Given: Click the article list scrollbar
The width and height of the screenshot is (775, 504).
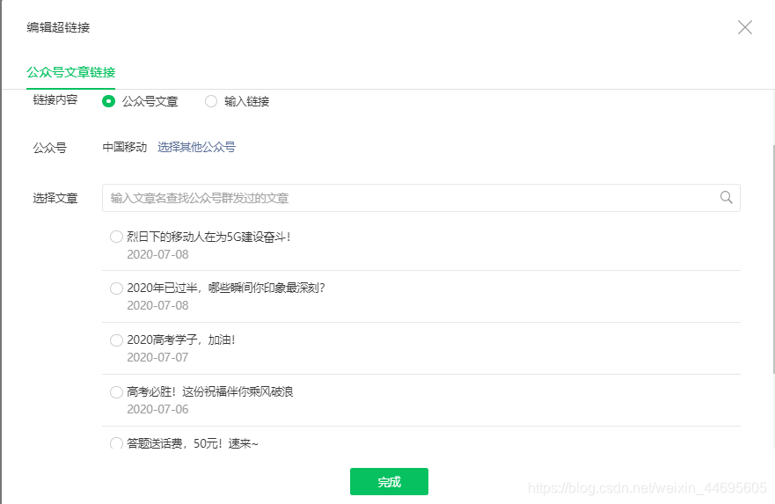Looking at the screenshot, I should tap(773, 259).
